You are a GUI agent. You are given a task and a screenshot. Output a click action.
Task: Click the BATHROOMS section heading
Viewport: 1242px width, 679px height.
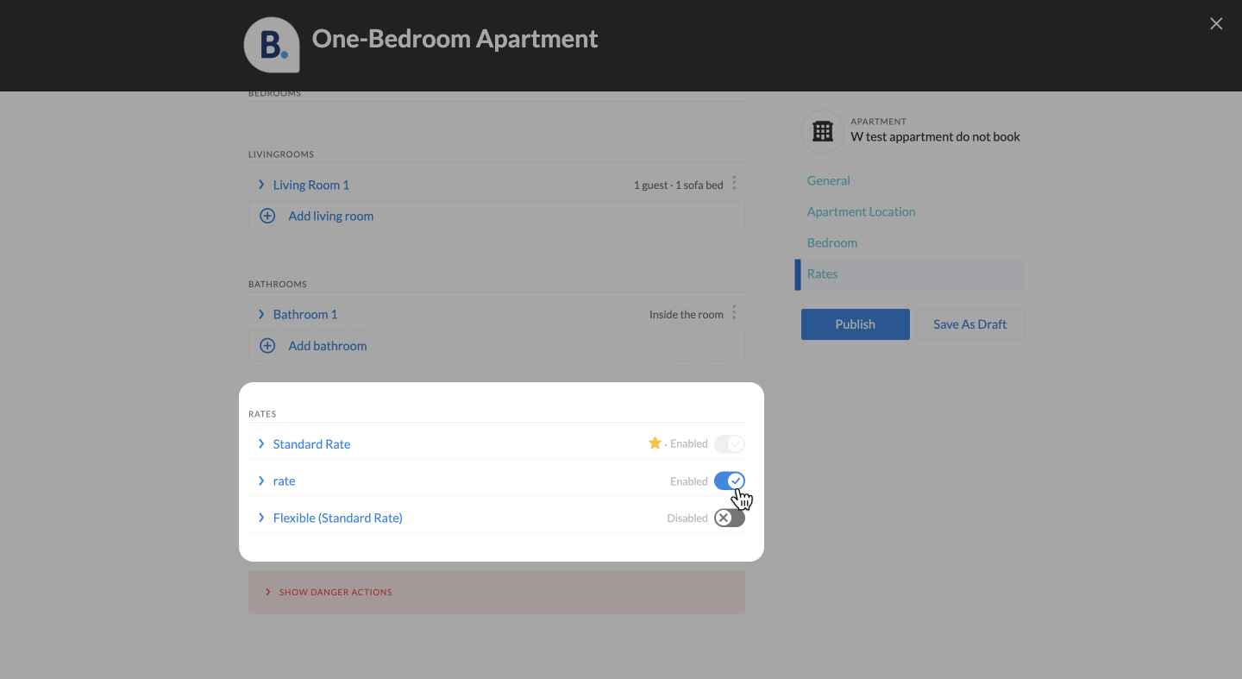tap(278, 284)
